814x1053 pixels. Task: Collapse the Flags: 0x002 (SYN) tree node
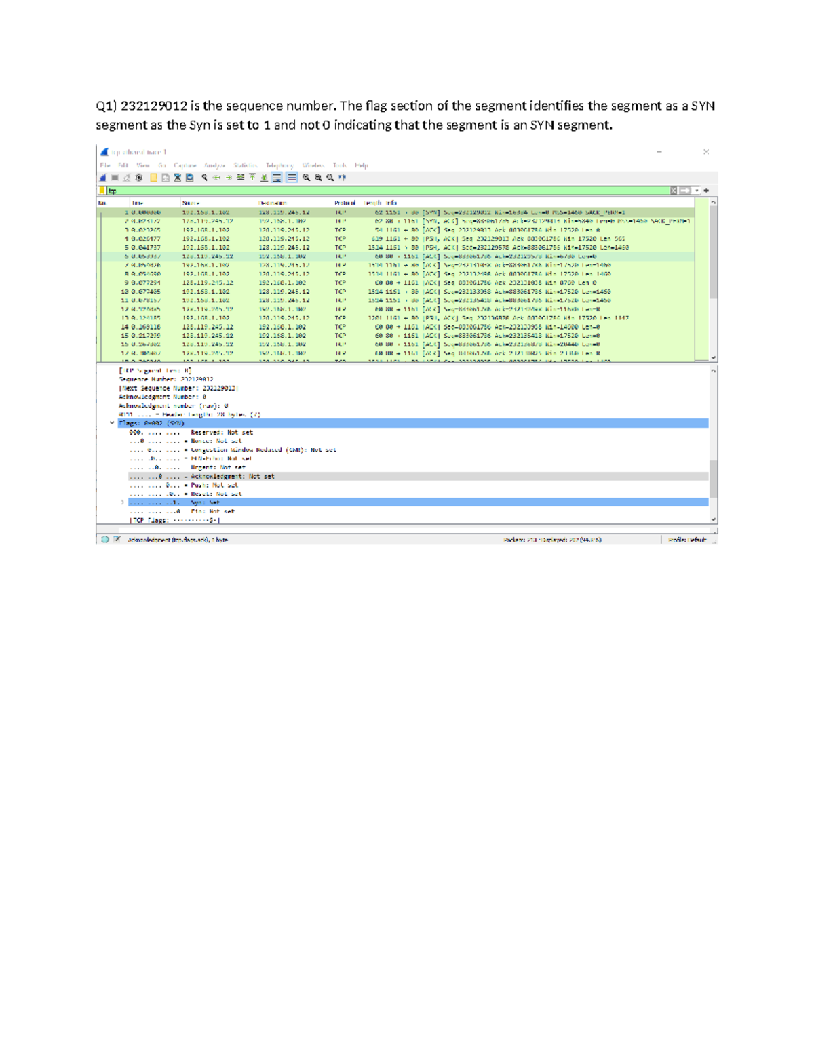point(112,423)
